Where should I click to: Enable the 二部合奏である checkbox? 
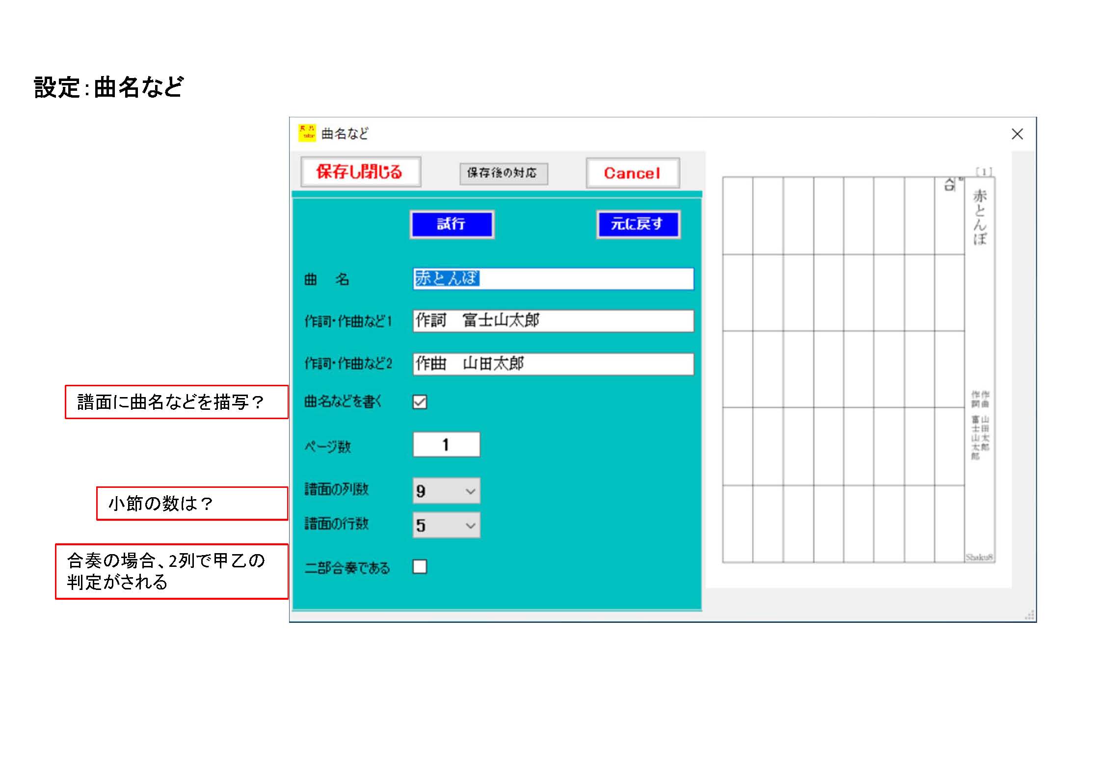420,567
